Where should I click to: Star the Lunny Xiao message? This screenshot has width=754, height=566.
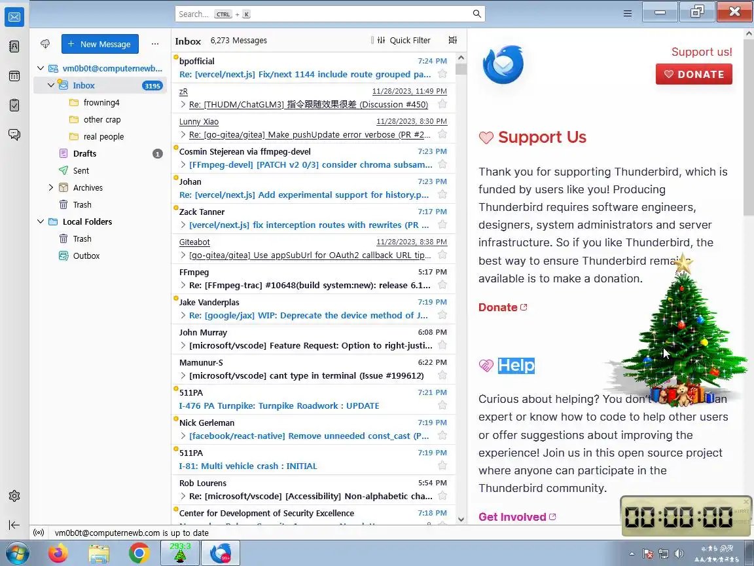point(442,134)
